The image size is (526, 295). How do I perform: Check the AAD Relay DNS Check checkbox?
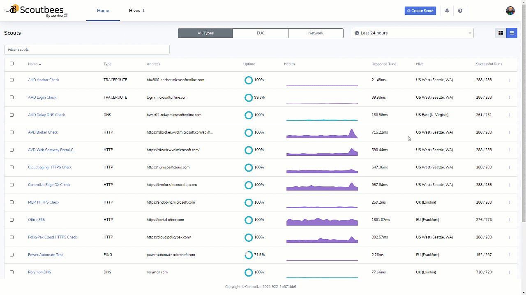(x=12, y=115)
